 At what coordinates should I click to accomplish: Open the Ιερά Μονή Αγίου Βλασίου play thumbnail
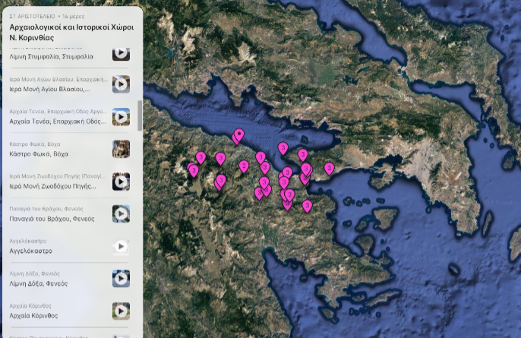click(121, 84)
